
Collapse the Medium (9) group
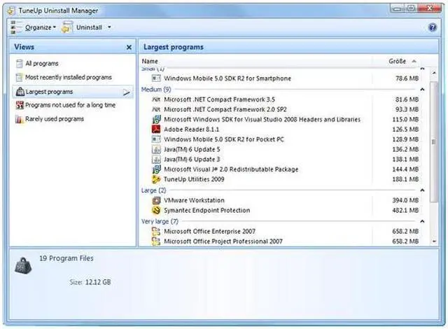(422, 90)
